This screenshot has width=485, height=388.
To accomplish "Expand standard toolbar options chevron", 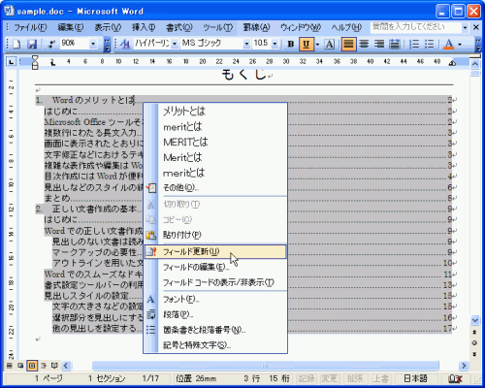I will pos(107,44).
